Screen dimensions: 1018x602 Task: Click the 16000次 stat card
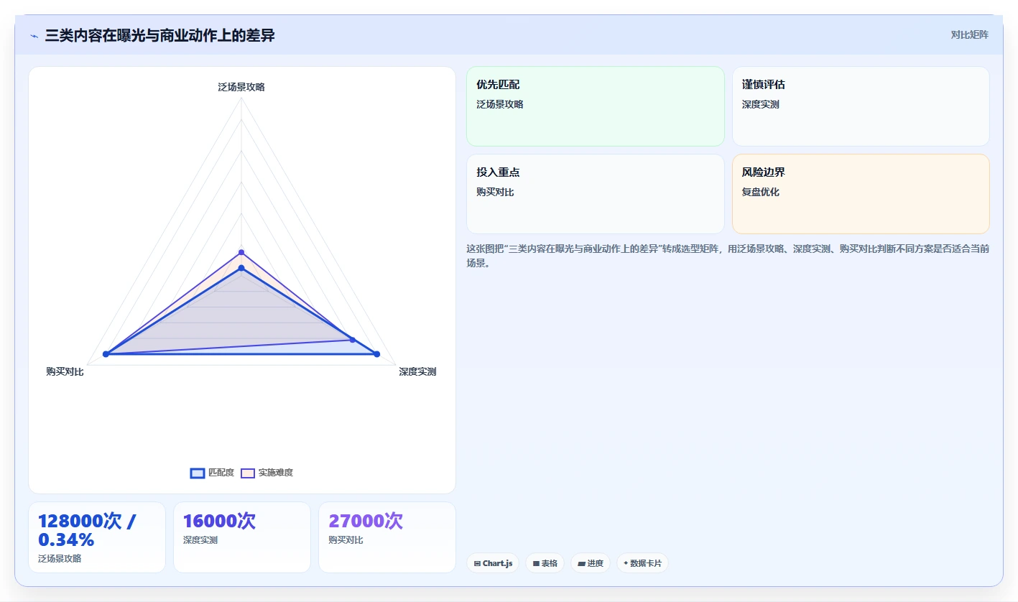242,537
